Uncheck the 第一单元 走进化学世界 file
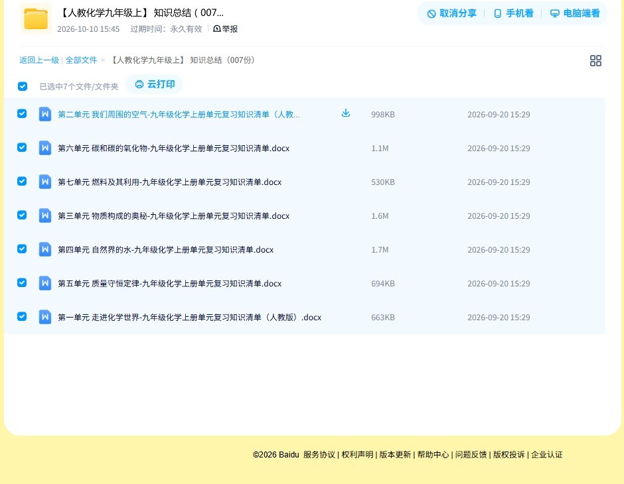 22,316
